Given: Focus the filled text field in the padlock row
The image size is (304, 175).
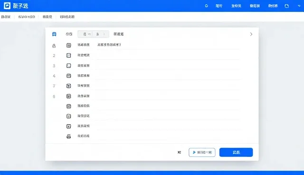Looking at the screenshot, I should 168,45.
